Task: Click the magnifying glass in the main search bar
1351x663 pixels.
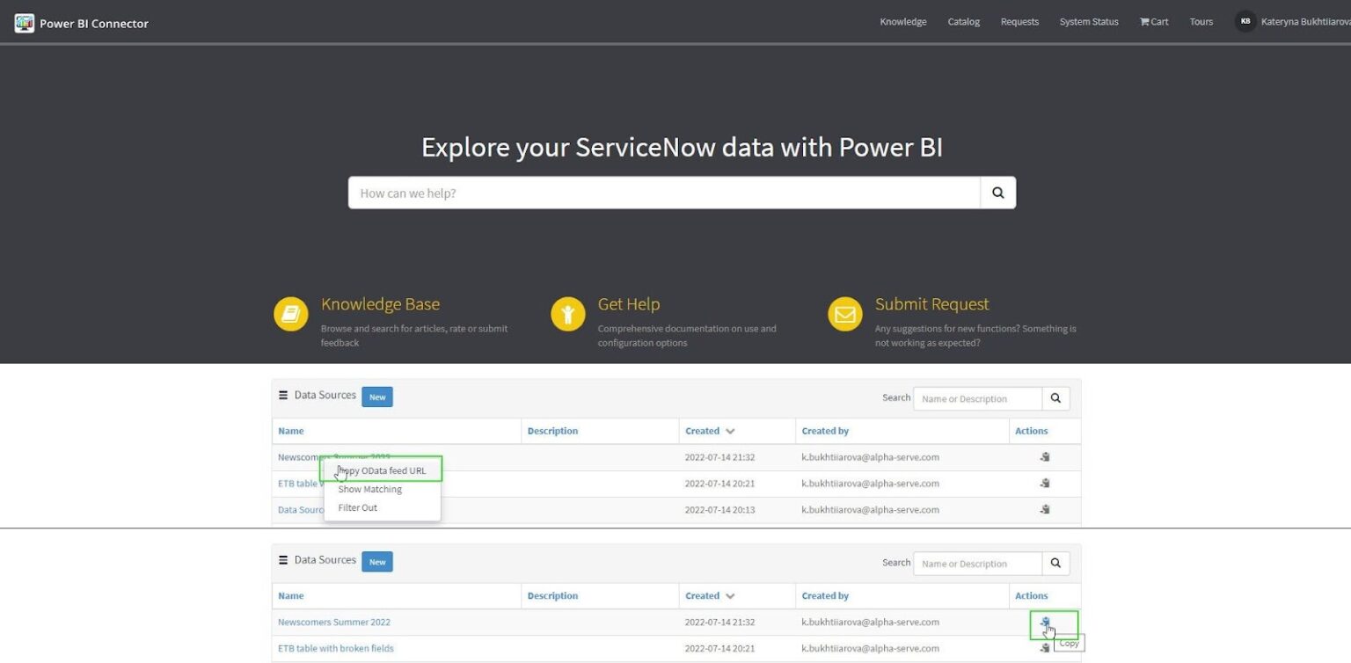Action: 997,193
